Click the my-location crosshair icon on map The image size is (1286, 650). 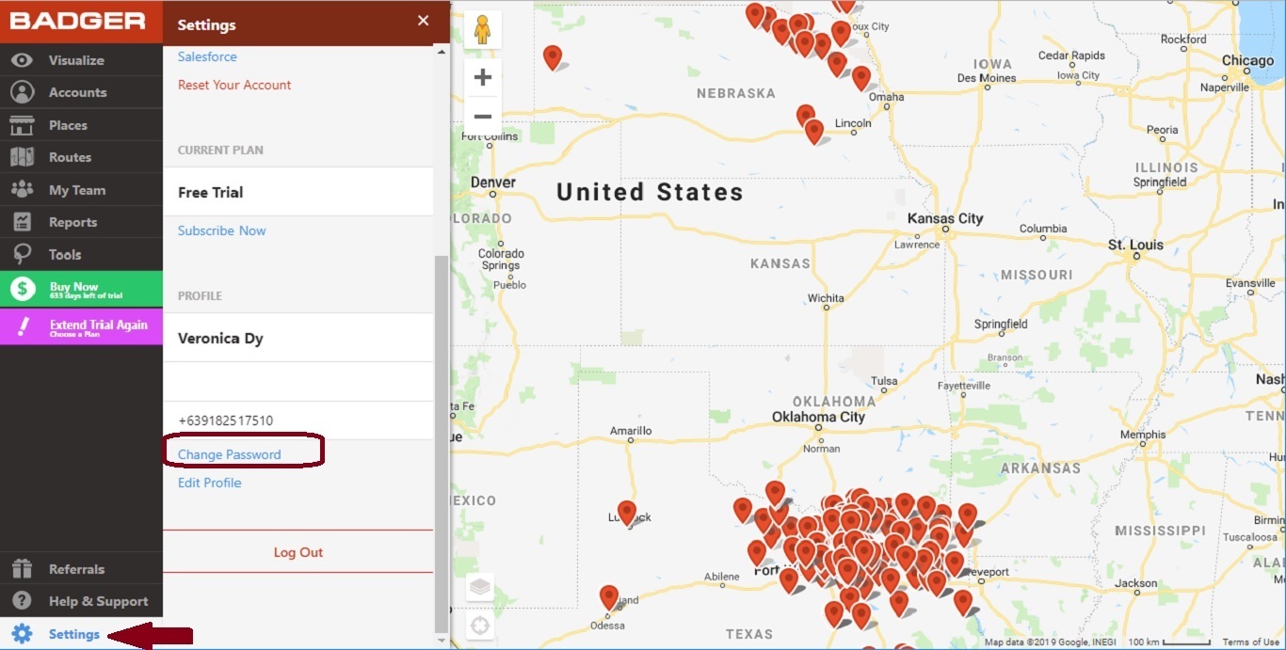coord(479,625)
